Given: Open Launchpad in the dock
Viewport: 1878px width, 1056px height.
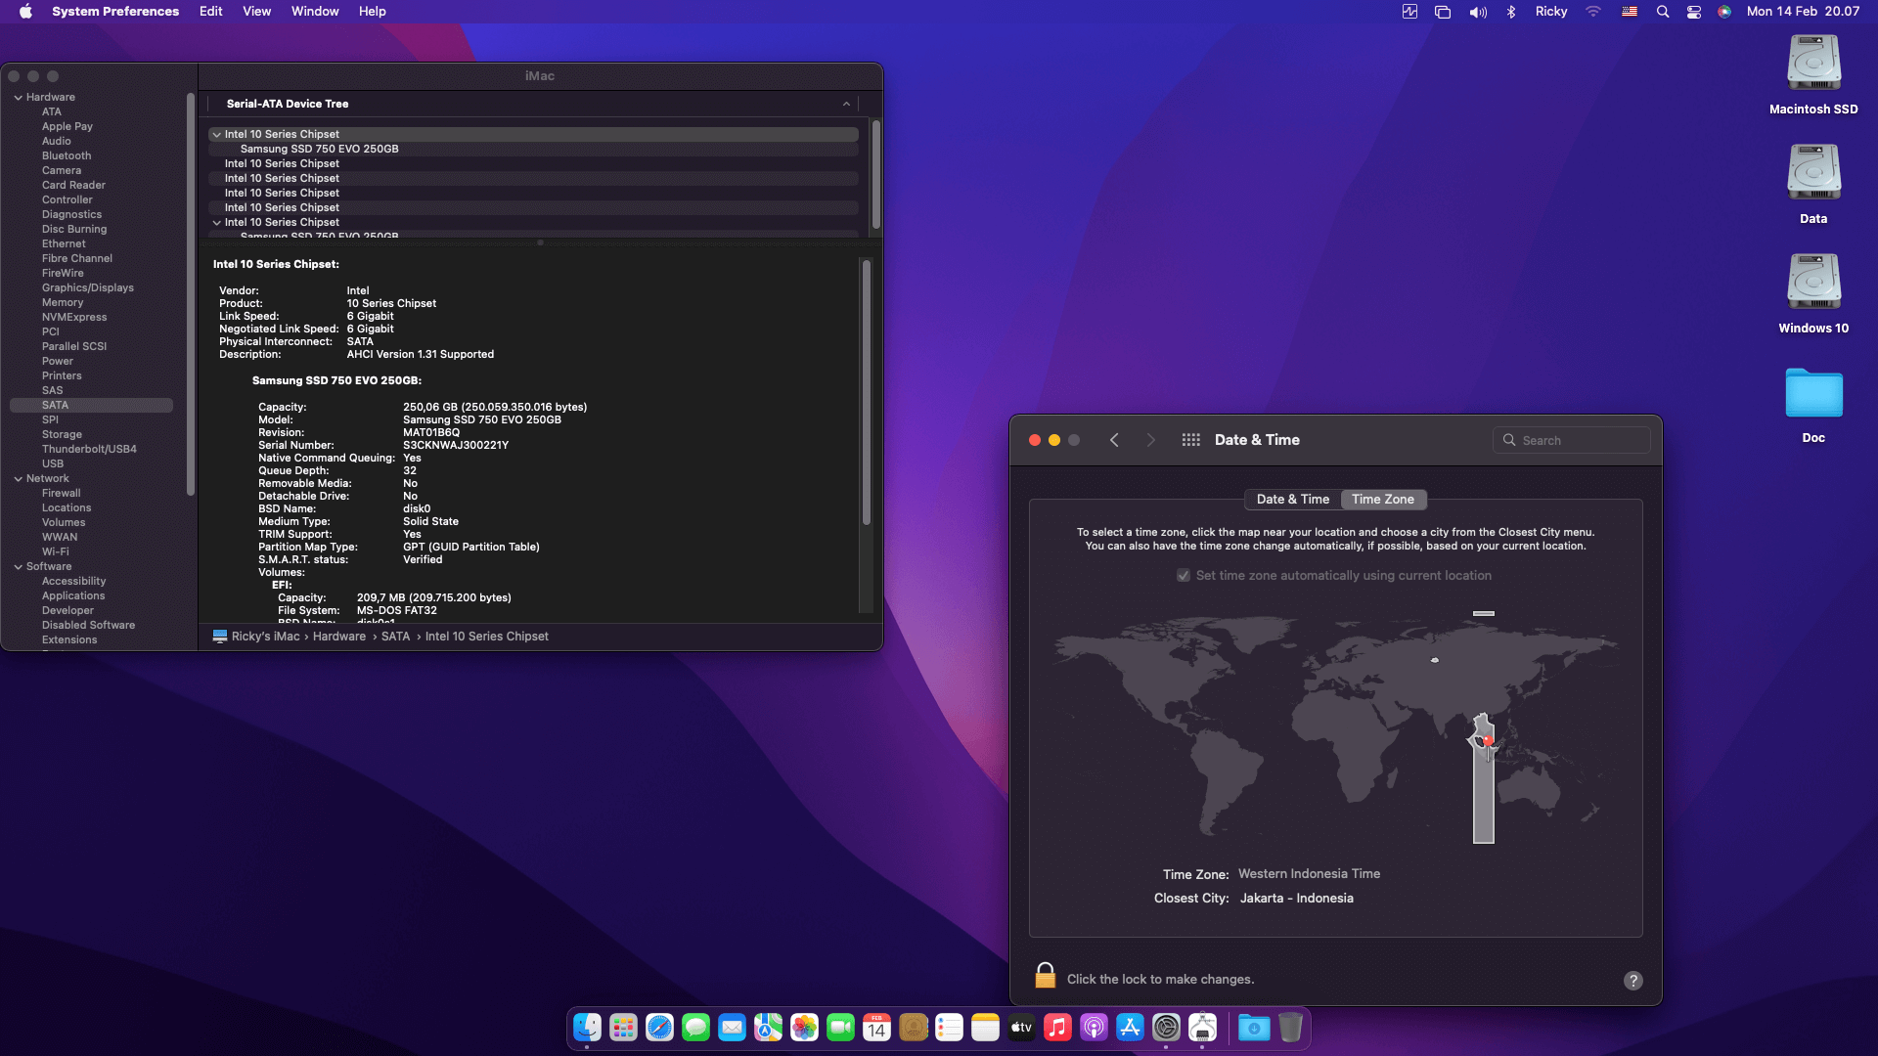Looking at the screenshot, I should 623,1028.
